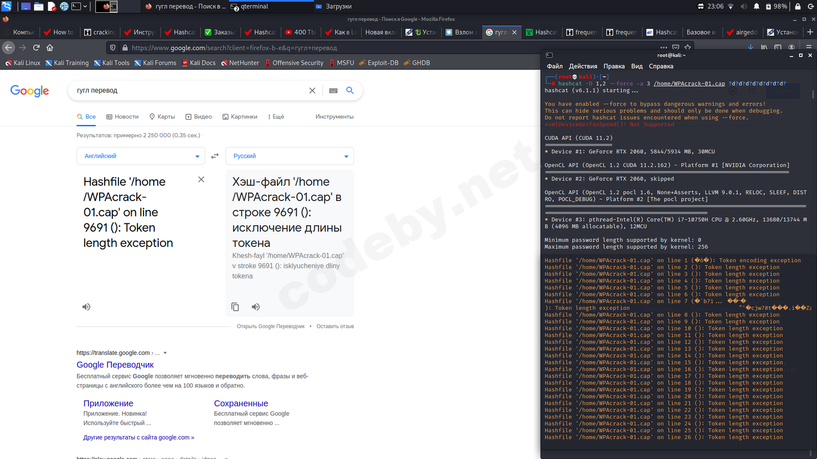Viewport: 817px width, 459px height.
Task: Switch to the '400 Ты' YouTube tab
Action: [x=301, y=32]
